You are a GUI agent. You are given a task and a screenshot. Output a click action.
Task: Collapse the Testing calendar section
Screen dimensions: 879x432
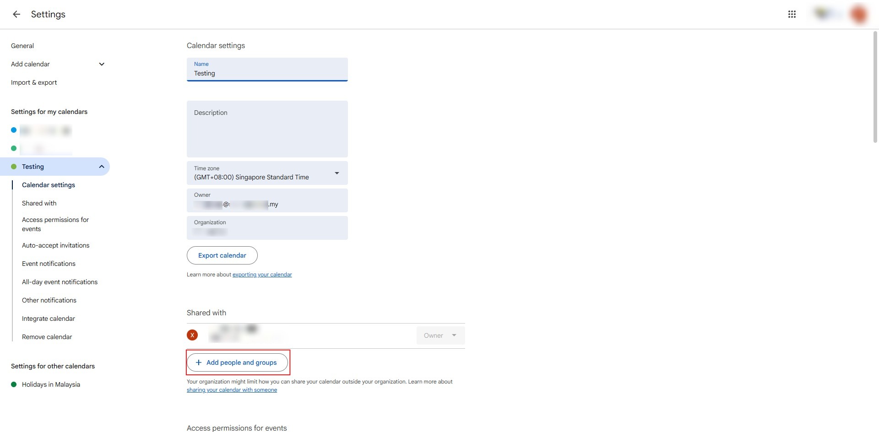pos(102,167)
